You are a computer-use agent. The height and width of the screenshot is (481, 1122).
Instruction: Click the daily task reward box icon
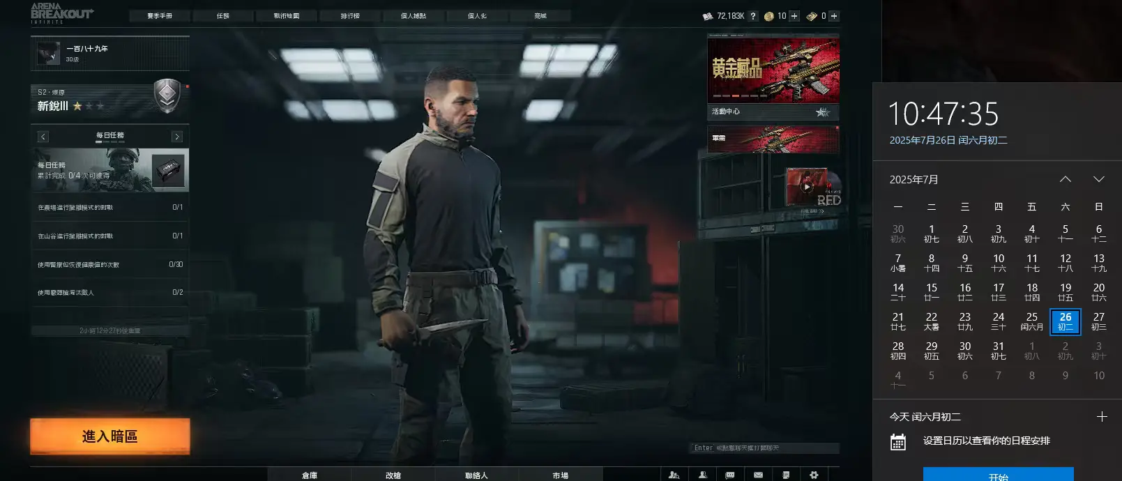pyautogui.click(x=168, y=171)
